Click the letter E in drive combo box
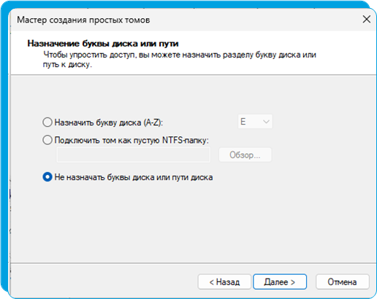 pyautogui.click(x=243, y=122)
